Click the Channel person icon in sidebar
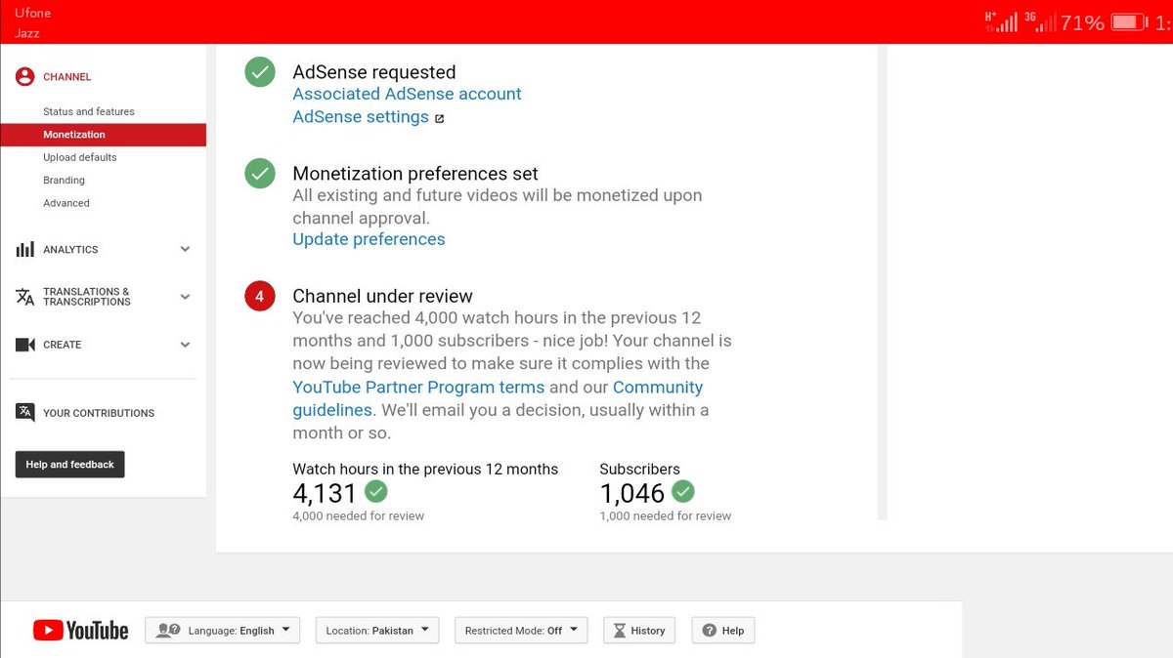Screen dimensions: 1173x658 coord(25,77)
